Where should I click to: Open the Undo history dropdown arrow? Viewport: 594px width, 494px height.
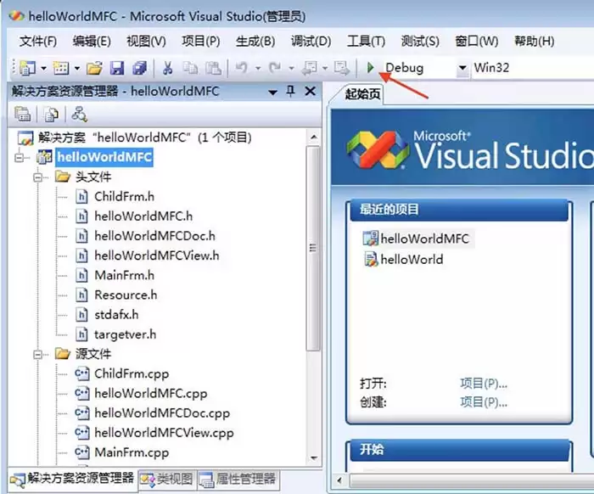(258, 69)
